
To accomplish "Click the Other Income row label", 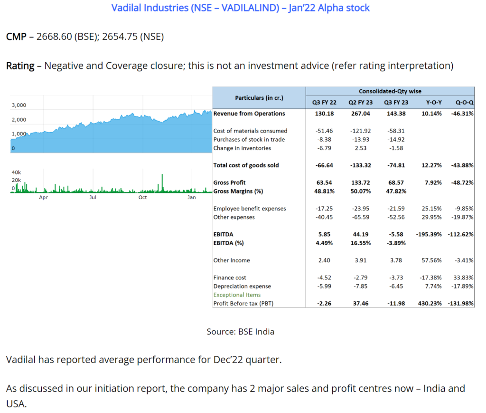I will click(232, 260).
